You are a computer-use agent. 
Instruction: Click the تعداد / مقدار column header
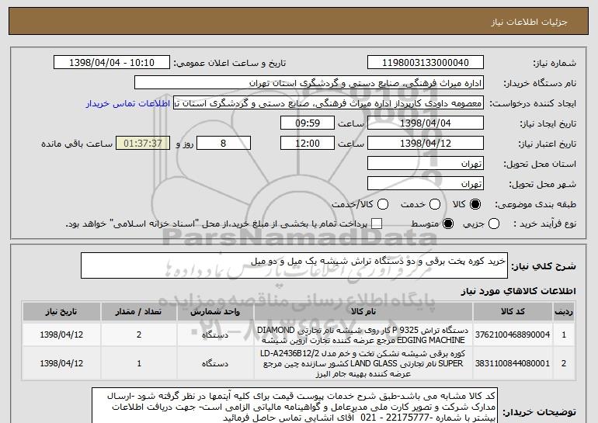click(x=139, y=312)
